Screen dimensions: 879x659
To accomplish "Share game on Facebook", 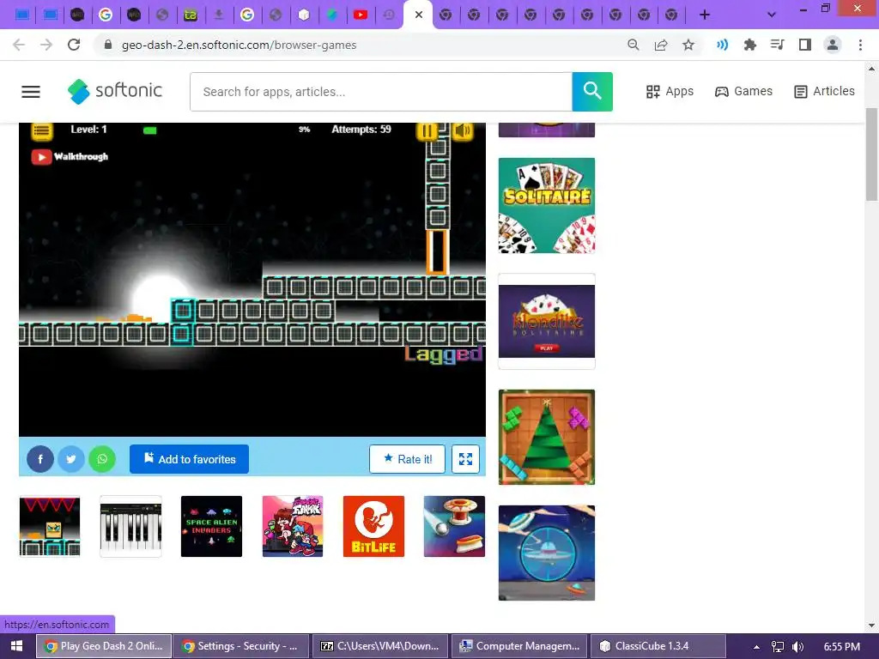I will 40,460.
